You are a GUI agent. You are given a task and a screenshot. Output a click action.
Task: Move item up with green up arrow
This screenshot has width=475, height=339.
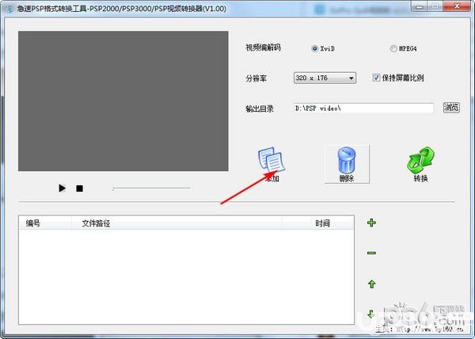371,284
